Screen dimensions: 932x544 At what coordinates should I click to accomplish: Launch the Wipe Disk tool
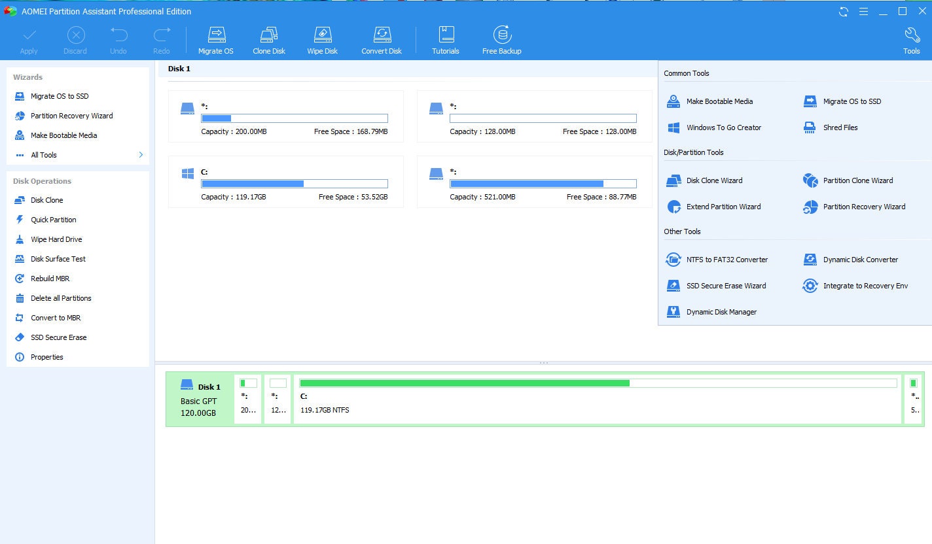click(x=322, y=38)
